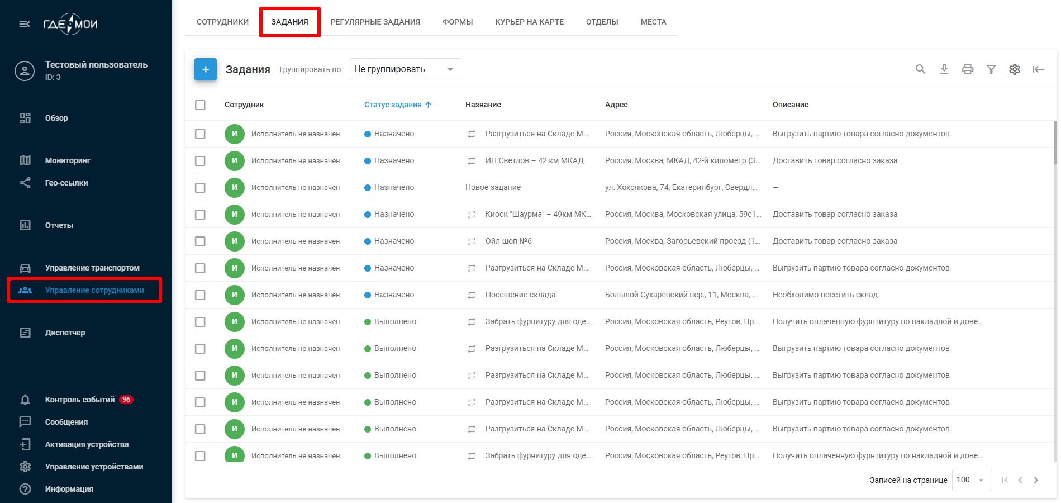Tick the select-all checkbox in table header
This screenshot has height=503, width=1061.
tap(200, 105)
